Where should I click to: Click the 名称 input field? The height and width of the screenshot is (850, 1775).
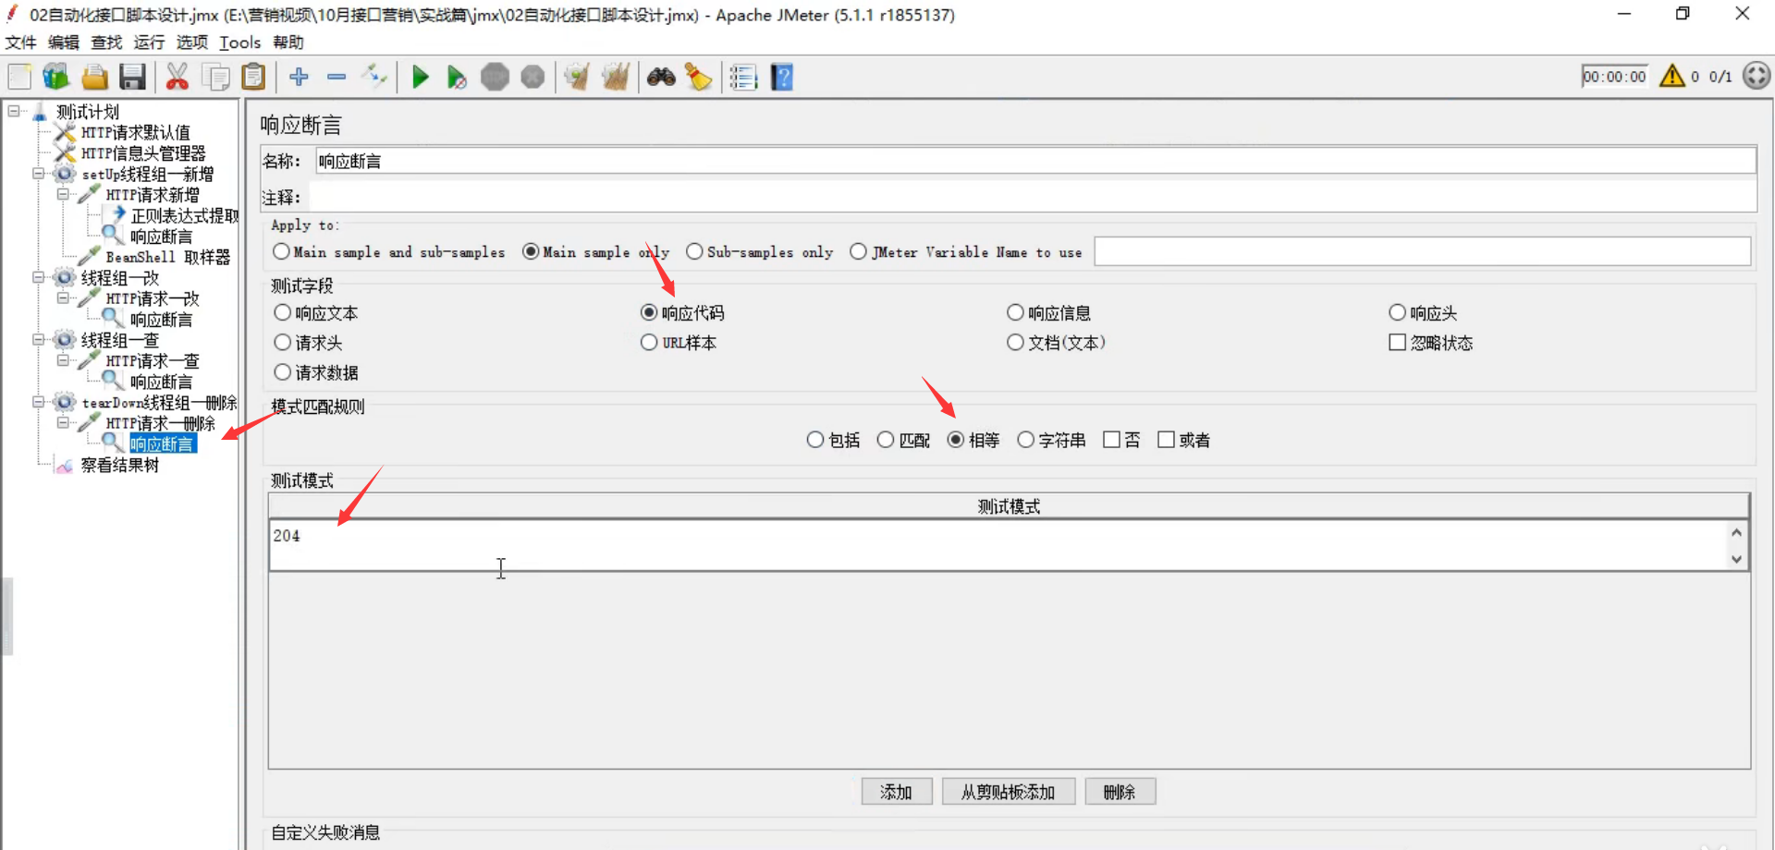[x=1035, y=161]
